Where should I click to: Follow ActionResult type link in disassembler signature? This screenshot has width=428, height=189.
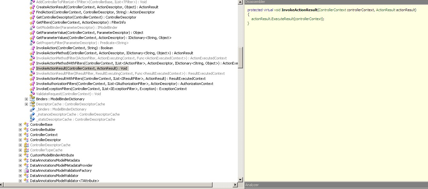tap(385, 10)
